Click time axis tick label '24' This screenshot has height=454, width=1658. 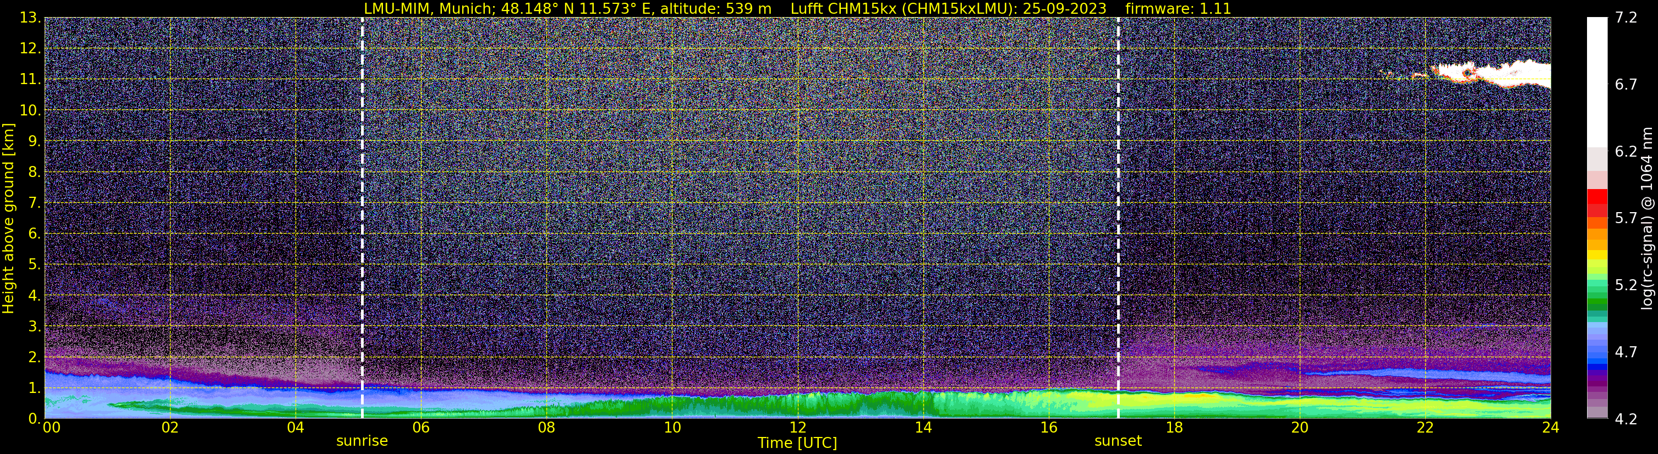1551,428
